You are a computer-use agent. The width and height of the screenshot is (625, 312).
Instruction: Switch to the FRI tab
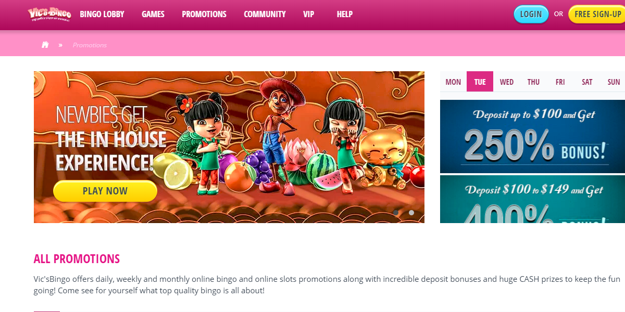click(x=560, y=82)
